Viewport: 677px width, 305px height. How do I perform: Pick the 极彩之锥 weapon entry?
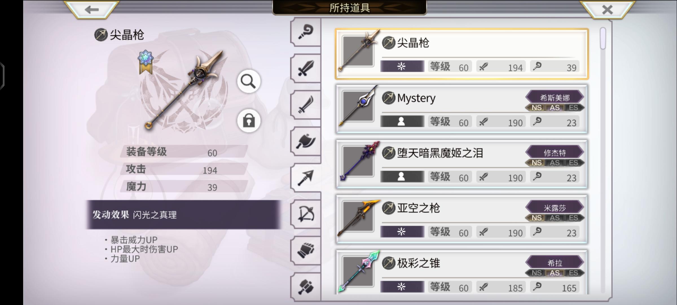(x=461, y=272)
